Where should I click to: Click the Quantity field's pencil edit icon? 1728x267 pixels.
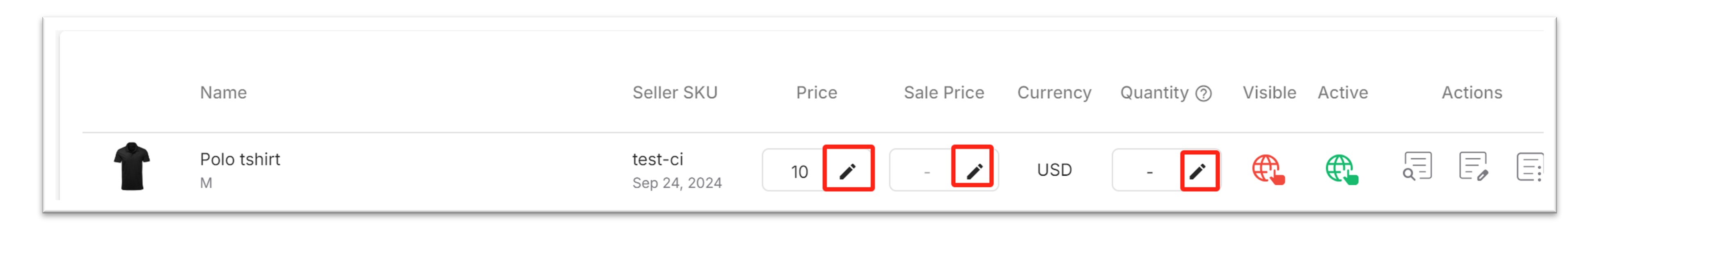1198,171
